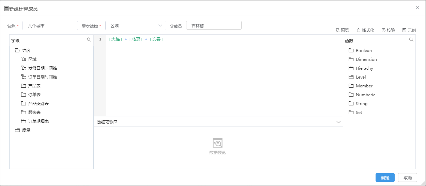The image size is (426, 186).
Task: Select the String function category label
Action: click(x=362, y=103)
